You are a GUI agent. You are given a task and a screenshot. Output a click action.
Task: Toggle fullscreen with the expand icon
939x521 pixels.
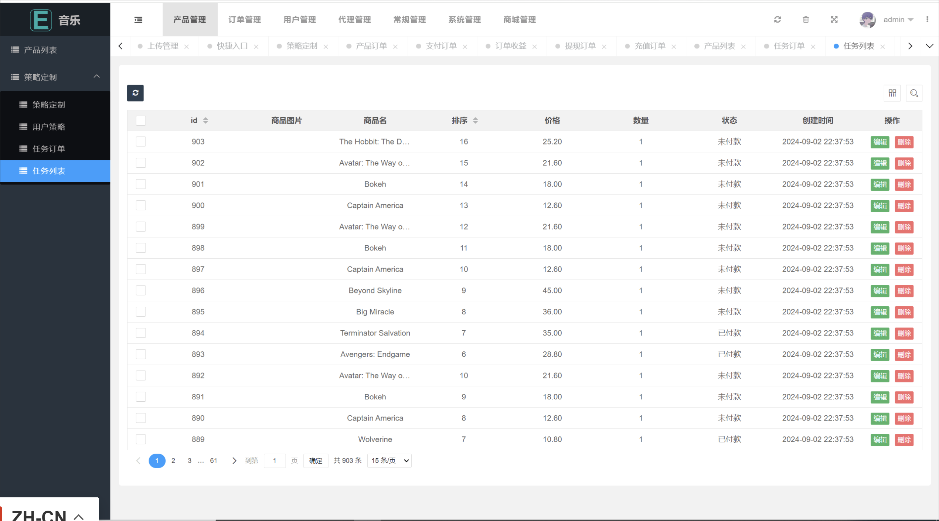click(x=834, y=20)
